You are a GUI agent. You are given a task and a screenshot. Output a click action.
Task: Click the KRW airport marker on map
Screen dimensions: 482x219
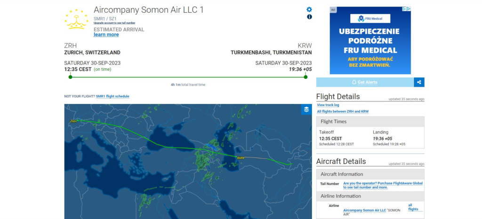(241, 158)
